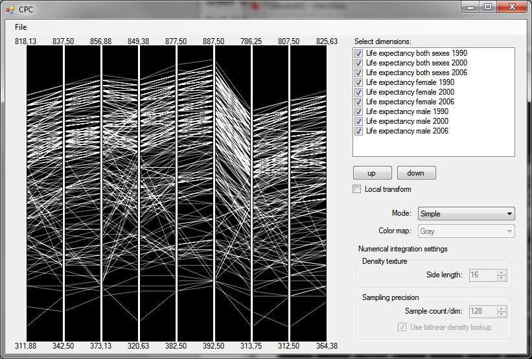
Task: Uncheck Life expectancy both sexes 2000
Action: [x=358, y=63]
